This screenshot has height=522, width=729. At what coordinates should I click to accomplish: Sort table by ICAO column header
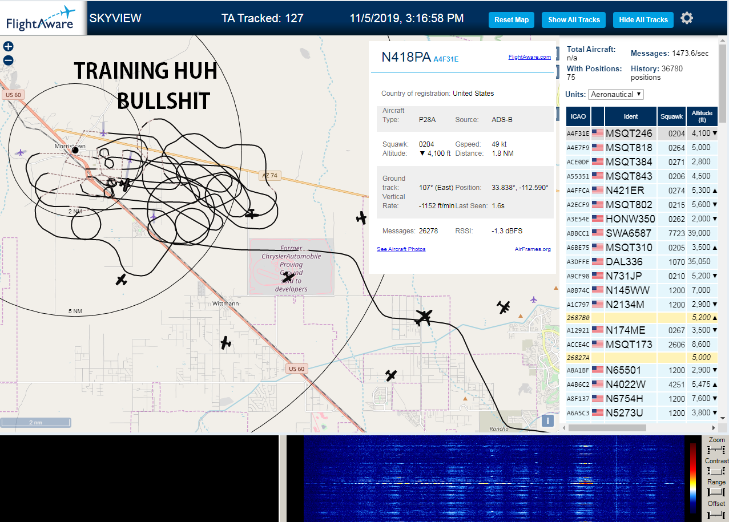[578, 116]
